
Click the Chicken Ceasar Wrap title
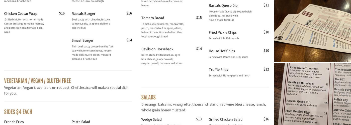(21, 13)
